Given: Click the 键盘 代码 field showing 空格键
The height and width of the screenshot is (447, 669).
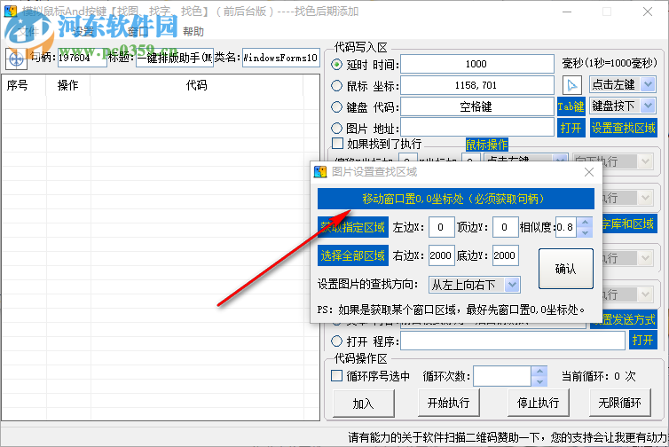Looking at the screenshot, I should (x=477, y=106).
